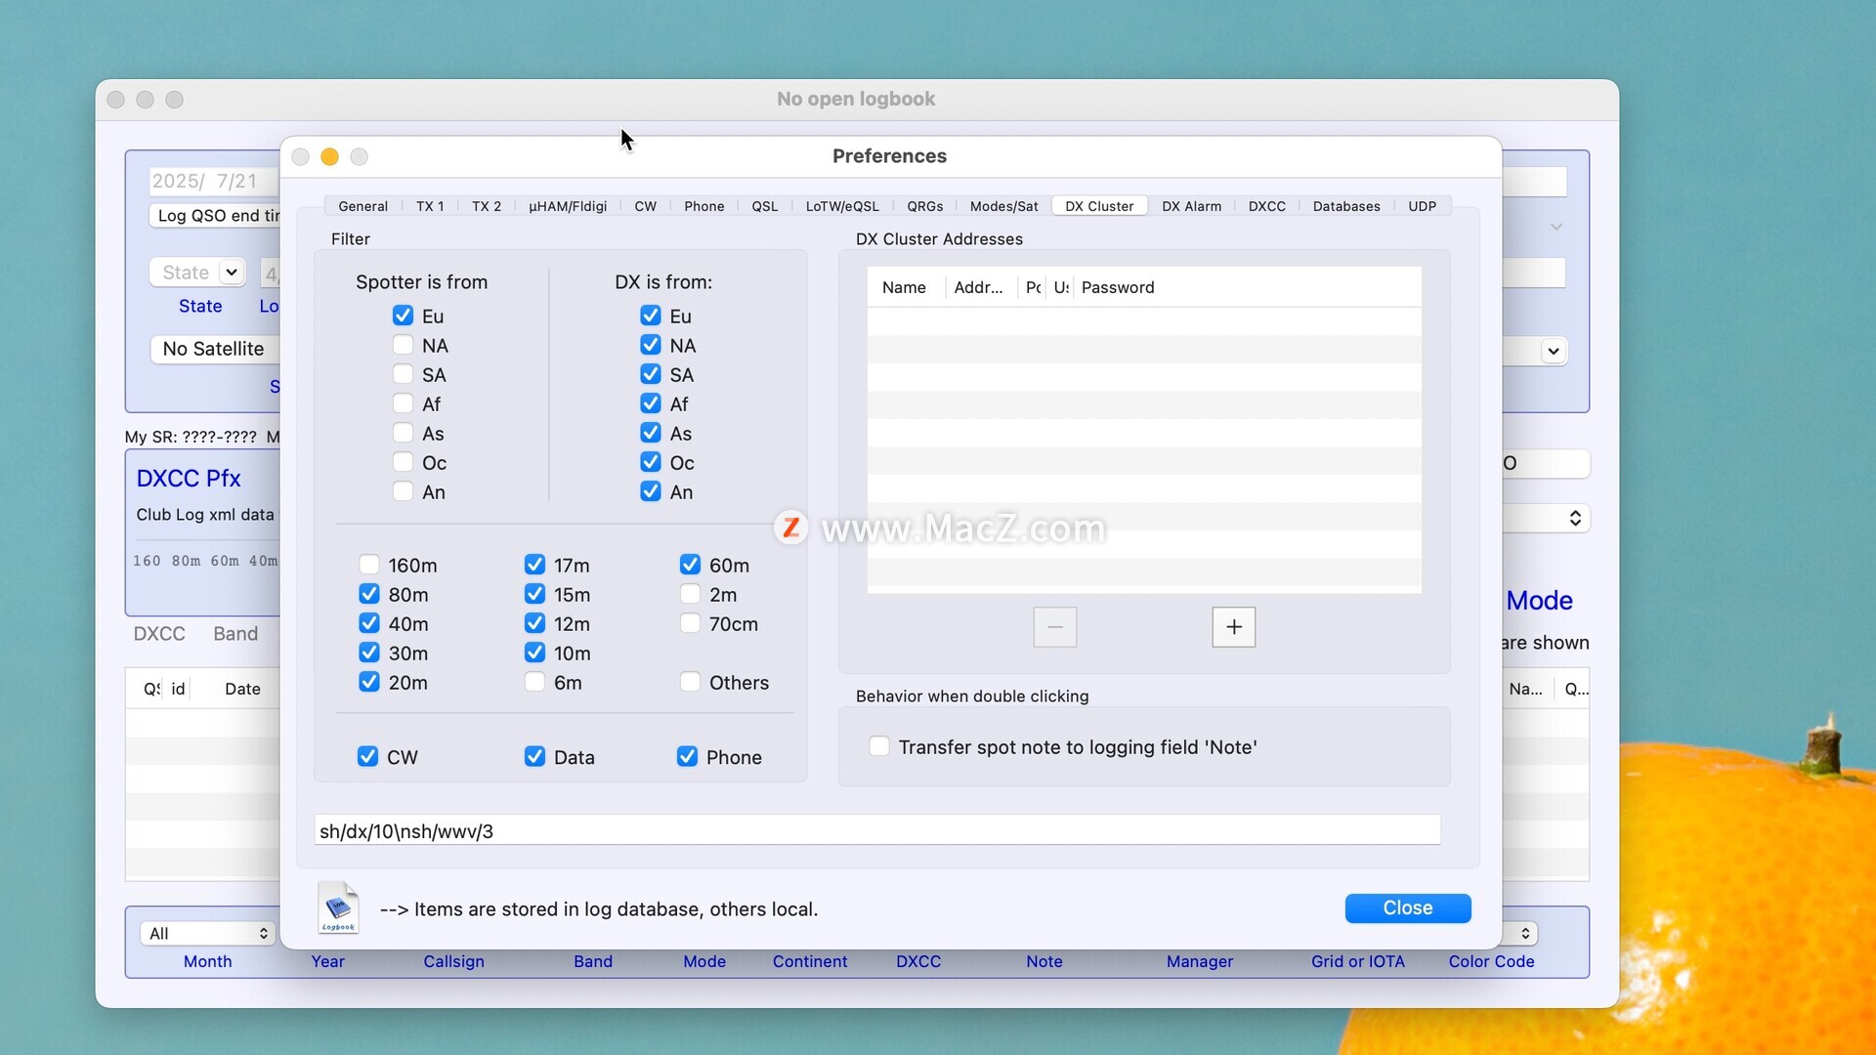Uncheck the CW mode filter
This screenshot has width=1876, height=1055.
click(x=367, y=756)
